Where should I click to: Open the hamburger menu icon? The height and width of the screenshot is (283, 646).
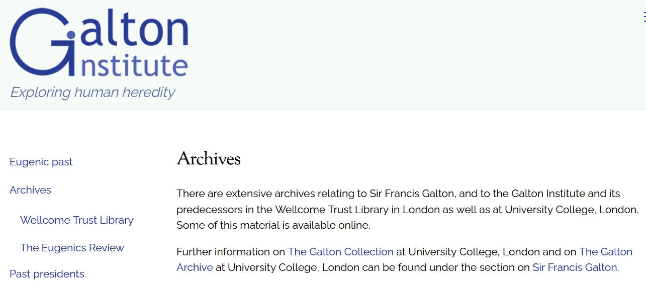coord(644,17)
